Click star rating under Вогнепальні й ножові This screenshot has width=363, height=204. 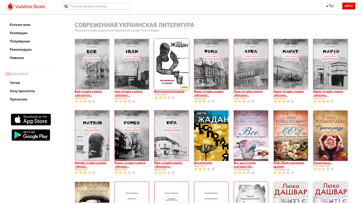point(165,98)
